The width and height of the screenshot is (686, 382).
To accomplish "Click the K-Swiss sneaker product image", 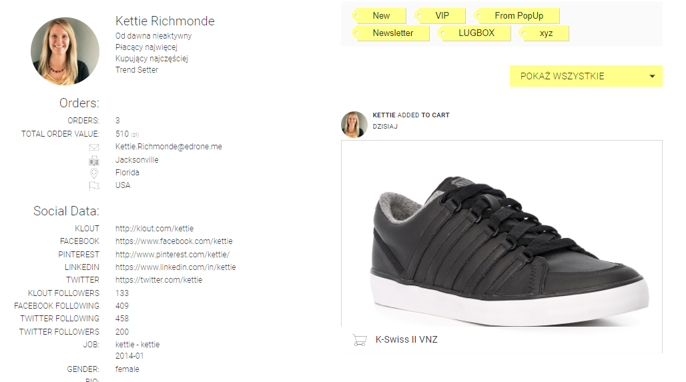I will tap(501, 233).
